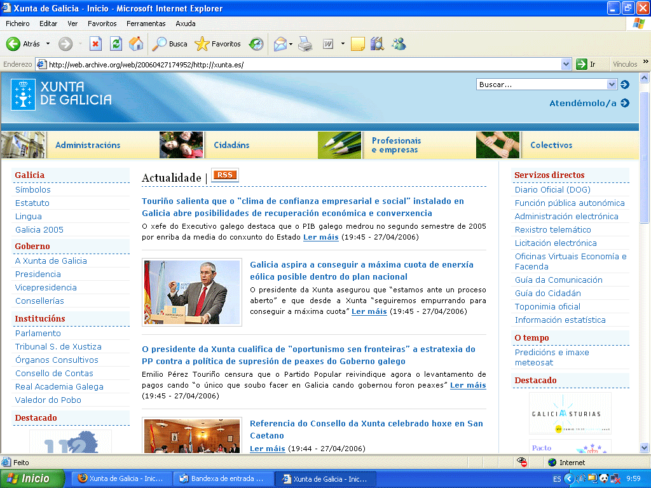651x488 pixels.
Task: Click the Edit with Word icon
Action: [x=328, y=44]
